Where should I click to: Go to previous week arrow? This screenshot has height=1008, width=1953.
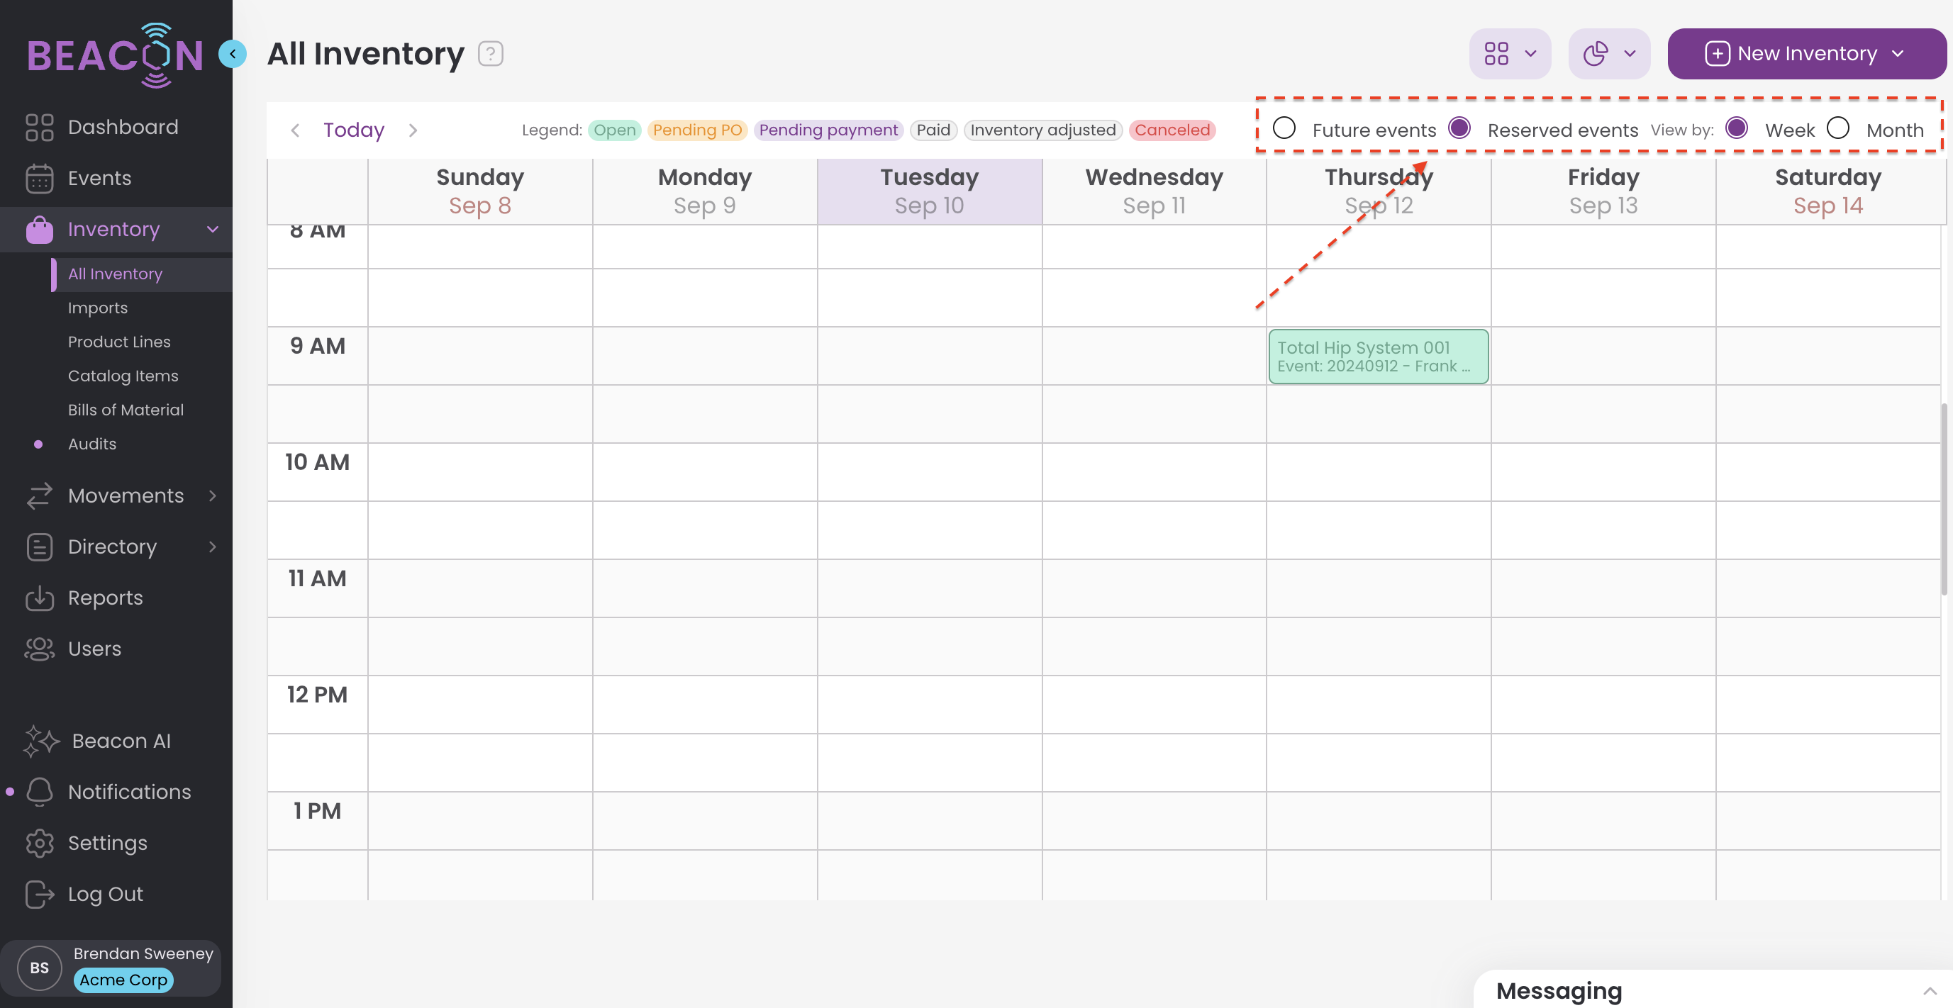pyautogui.click(x=296, y=130)
